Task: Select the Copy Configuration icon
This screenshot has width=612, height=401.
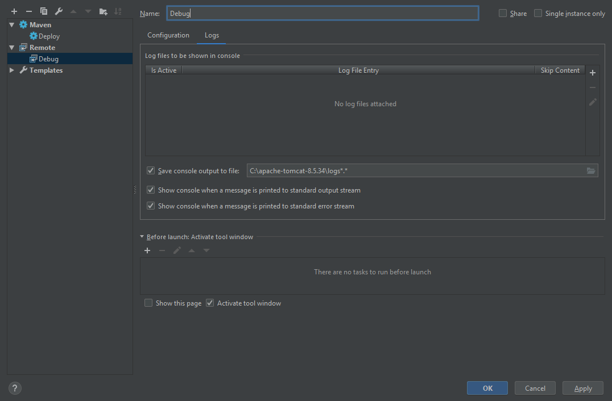Action: [x=43, y=10]
